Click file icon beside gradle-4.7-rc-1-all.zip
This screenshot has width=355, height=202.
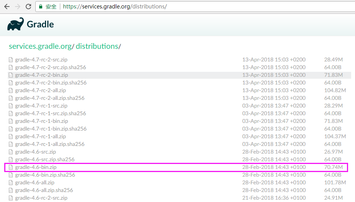tap(11, 137)
